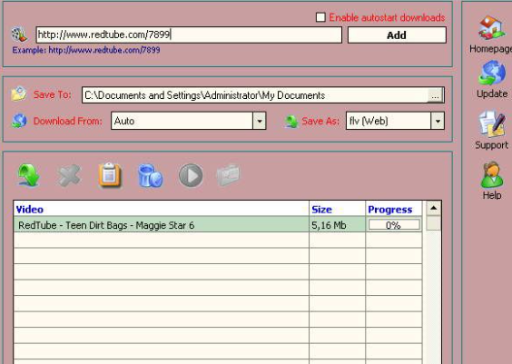Open the Support notepad icon

pos(492,124)
